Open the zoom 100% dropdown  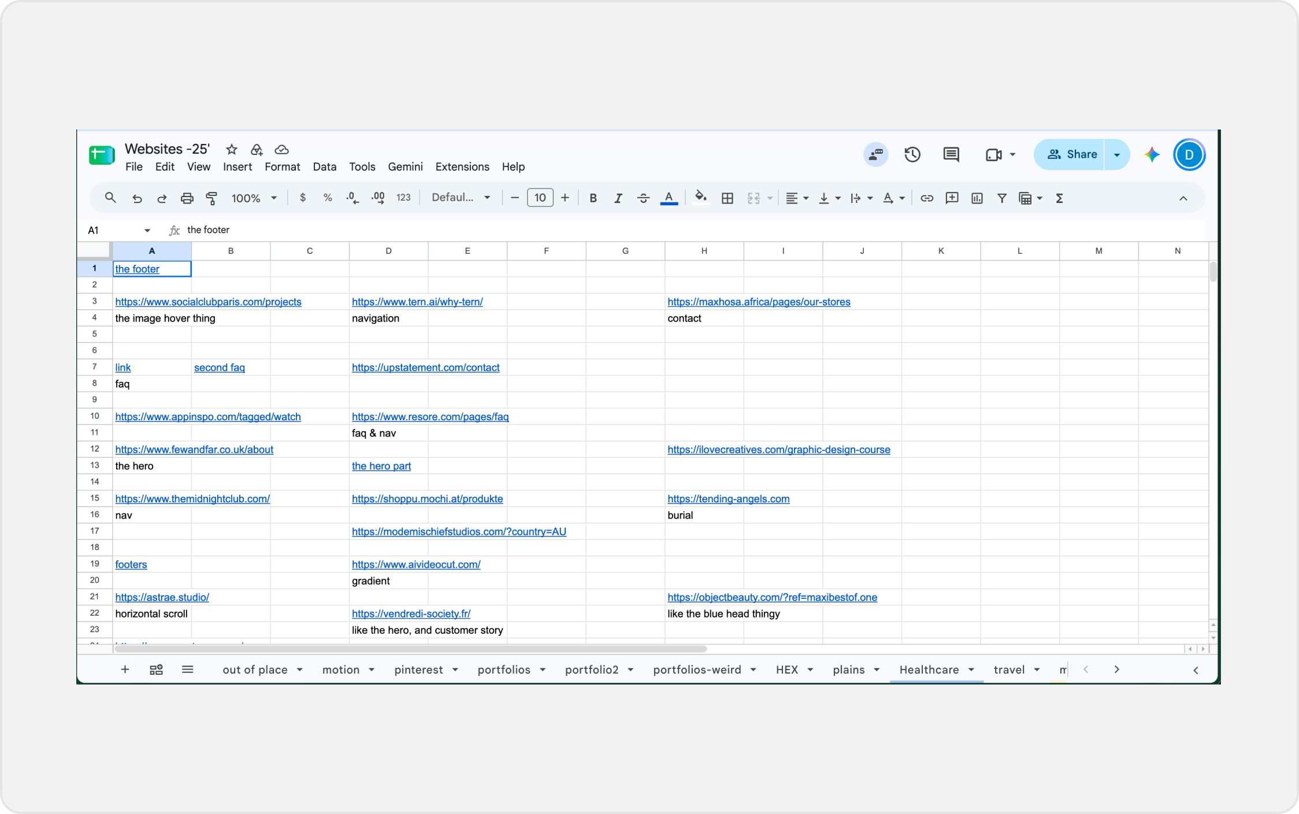click(254, 198)
